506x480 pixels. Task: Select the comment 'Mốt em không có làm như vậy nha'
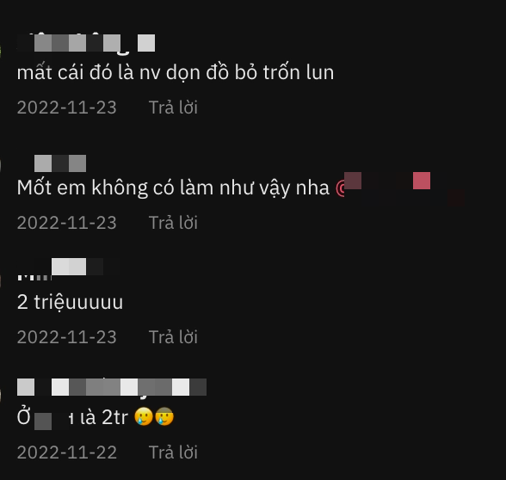(173, 188)
